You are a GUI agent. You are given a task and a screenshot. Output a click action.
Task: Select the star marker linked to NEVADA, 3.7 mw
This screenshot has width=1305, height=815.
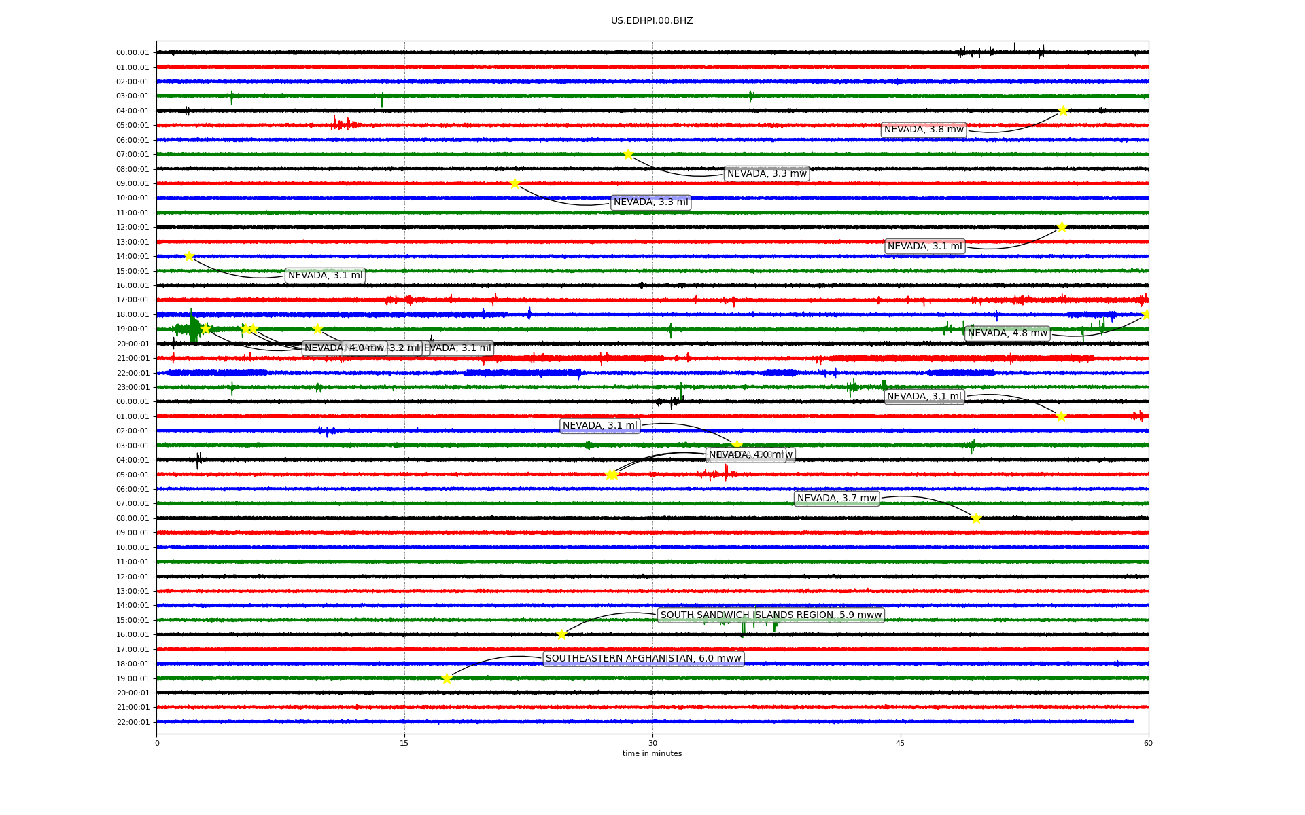pyautogui.click(x=976, y=518)
